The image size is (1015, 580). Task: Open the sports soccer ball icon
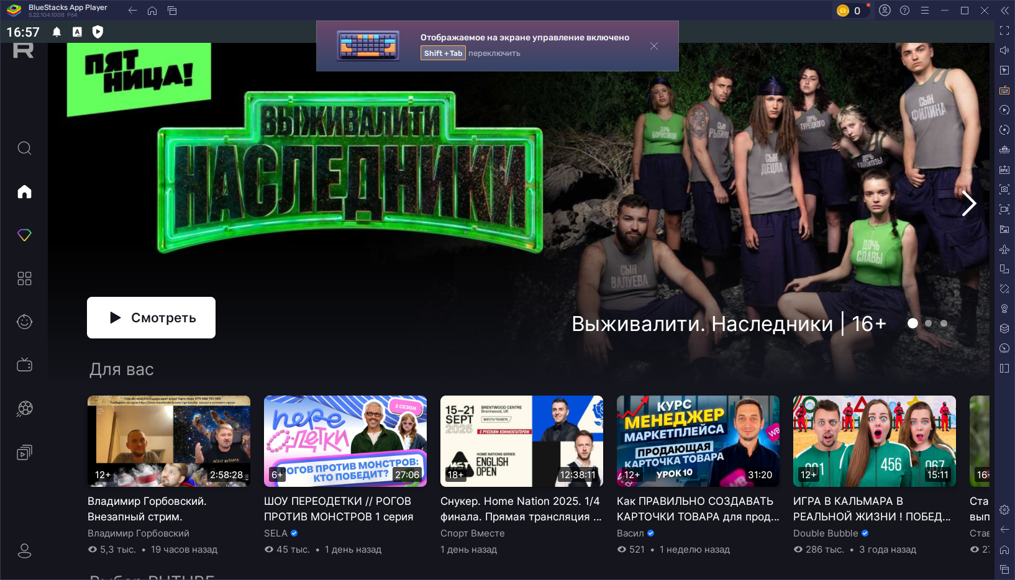coord(24,408)
